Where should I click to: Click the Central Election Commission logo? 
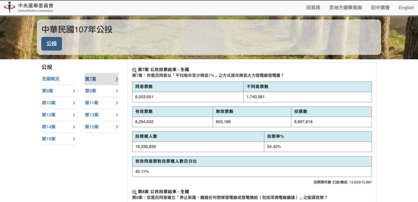tap(28, 7)
